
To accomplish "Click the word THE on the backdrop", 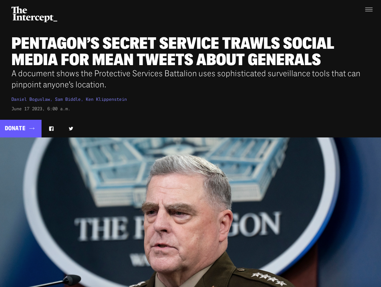I will click(101, 229).
